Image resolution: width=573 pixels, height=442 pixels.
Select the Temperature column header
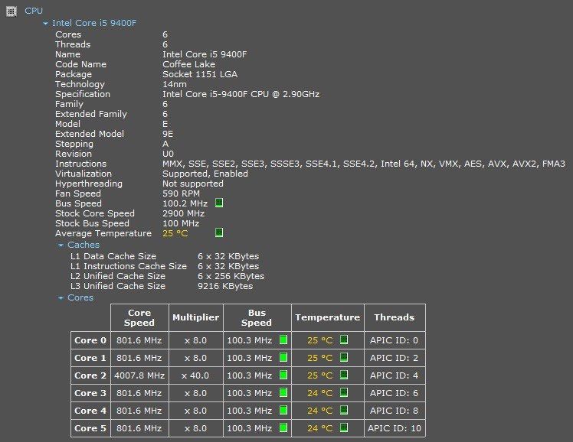(328, 317)
